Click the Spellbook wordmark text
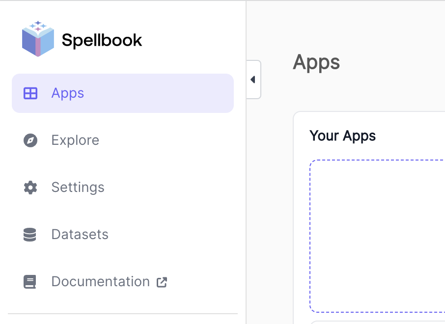 click(102, 40)
